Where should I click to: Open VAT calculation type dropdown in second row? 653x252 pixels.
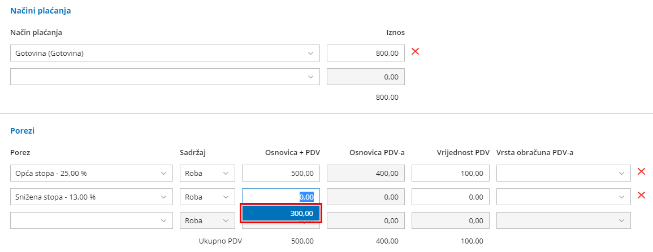563,197
